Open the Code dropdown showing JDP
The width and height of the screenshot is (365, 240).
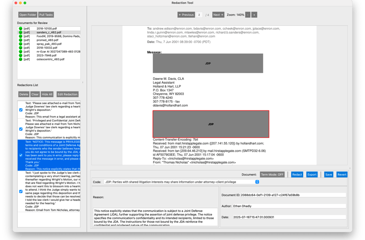tap(181, 182)
